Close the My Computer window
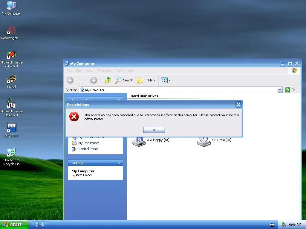Screen dimensions: 306x229 pos(297,64)
